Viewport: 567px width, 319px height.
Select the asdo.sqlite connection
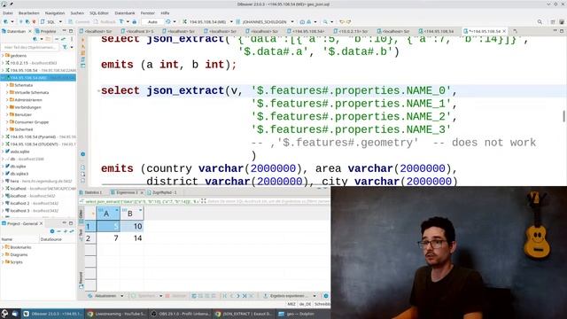click(19, 152)
